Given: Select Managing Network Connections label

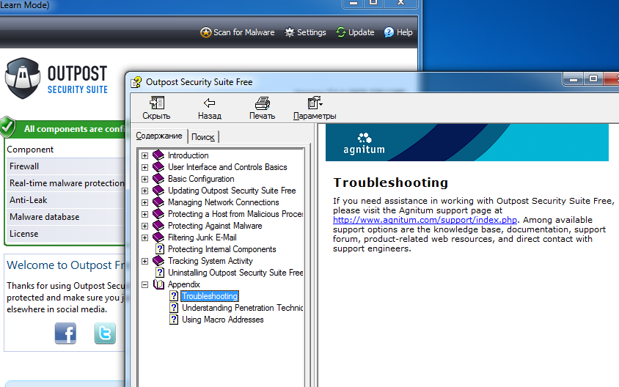Looking at the screenshot, I should 224,202.
